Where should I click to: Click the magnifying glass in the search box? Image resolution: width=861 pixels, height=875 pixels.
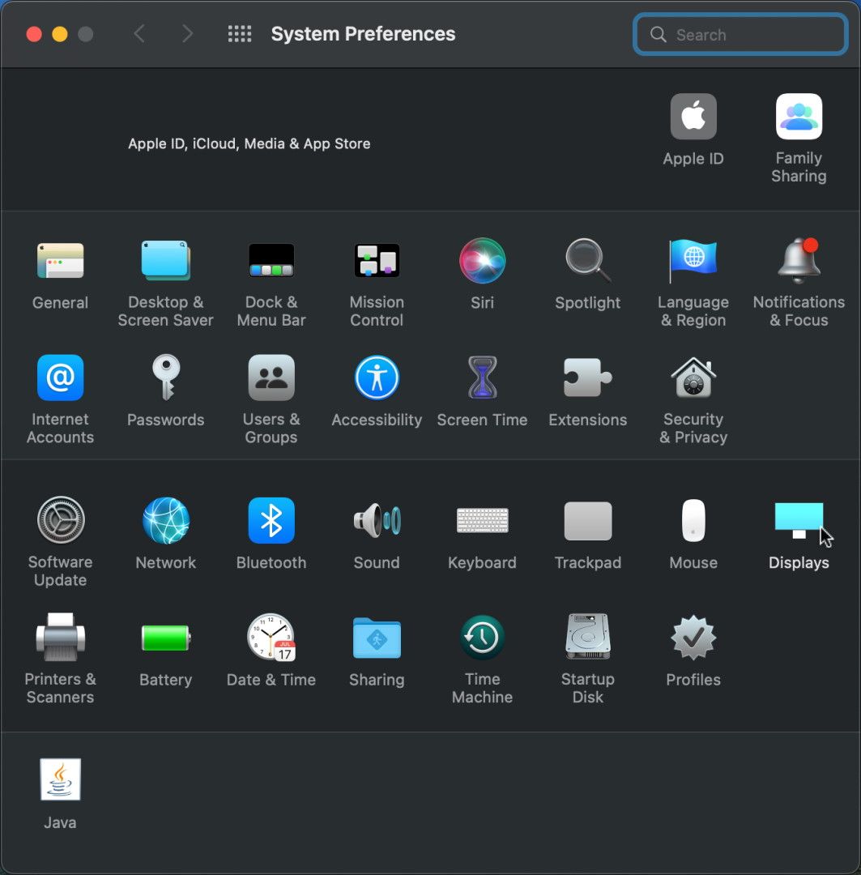pos(659,35)
